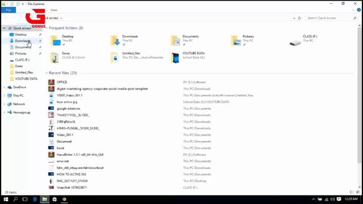Select the how active gig file
Viewport: 363px width, 204px height.
(x=67, y=102)
